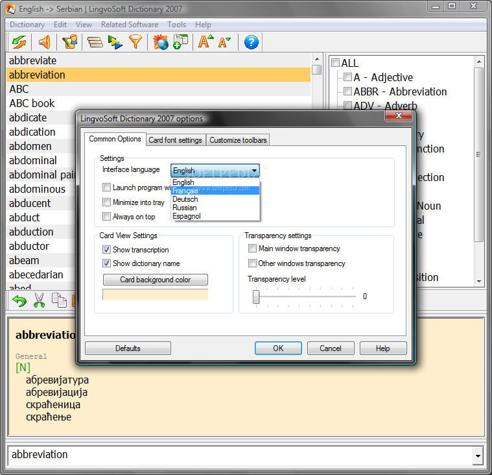Click Card background color button
The image size is (492, 475).
[x=156, y=280]
